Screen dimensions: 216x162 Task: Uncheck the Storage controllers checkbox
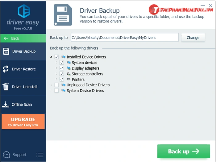(x=62, y=74)
